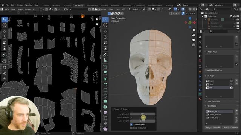Select the UV editor Annotate tool
Viewport: 241px width, 135px height.
pos(5,55)
